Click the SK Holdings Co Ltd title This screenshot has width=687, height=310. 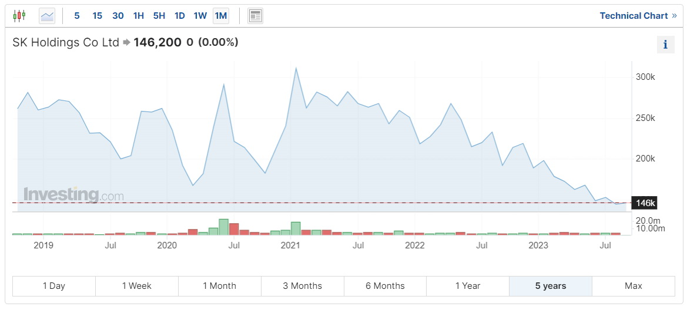66,42
